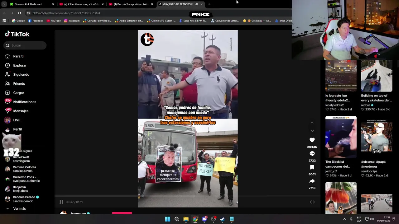Viewport: 399px width, 224px height.
Task: Open a new browser tab
Action: [209, 4]
